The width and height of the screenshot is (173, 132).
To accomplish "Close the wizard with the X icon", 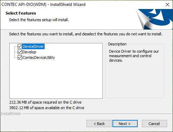I will click(167, 5).
